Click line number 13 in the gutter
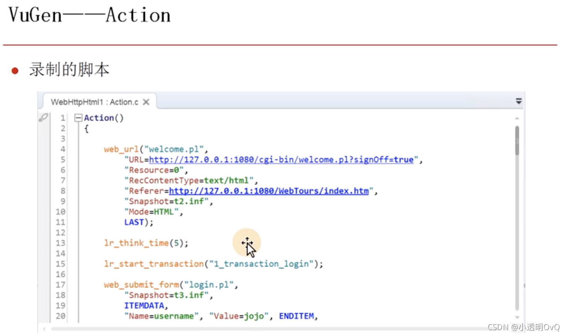This screenshot has height=336, width=566. [x=61, y=243]
